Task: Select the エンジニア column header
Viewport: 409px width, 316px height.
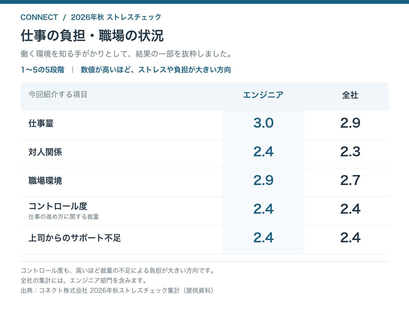Action: [263, 95]
